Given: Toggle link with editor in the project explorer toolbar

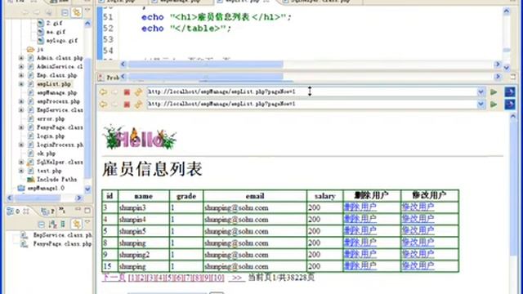Looking at the screenshot, I should coord(77,13).
